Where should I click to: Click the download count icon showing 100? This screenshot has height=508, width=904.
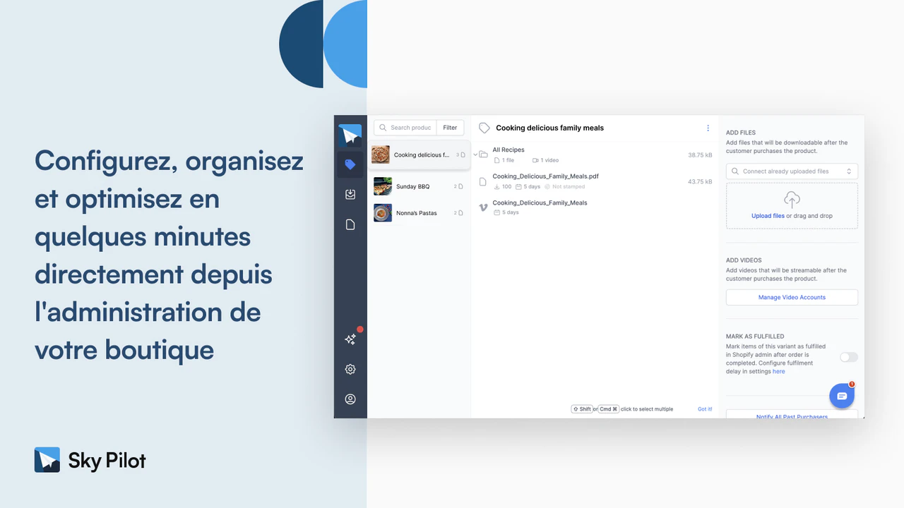click(x=496, y=187)
